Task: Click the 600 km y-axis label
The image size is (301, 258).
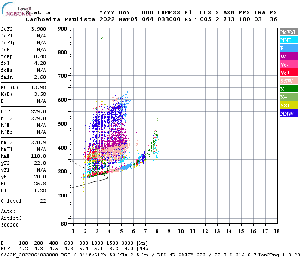Action: click(x=62, y=100)
